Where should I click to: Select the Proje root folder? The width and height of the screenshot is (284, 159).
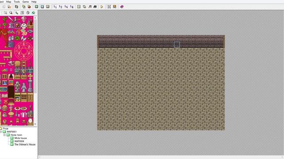point(5,129)
